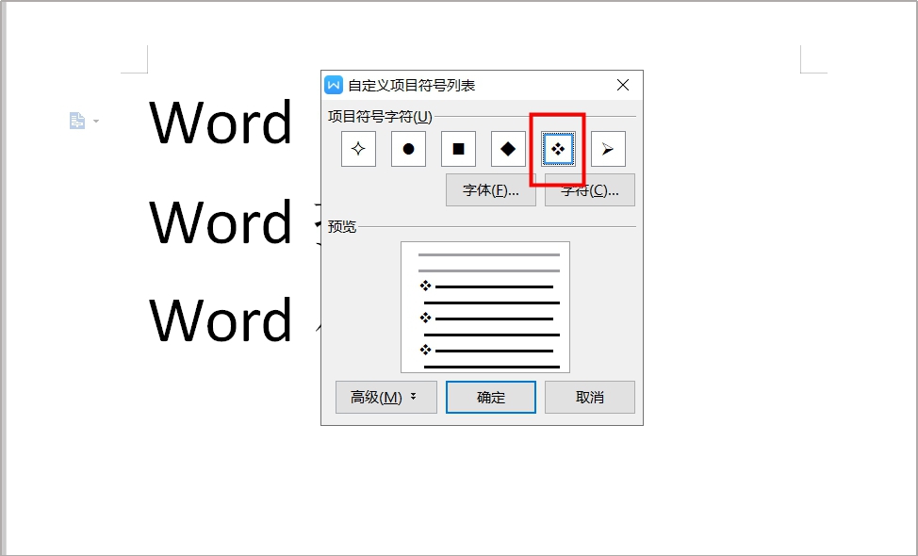Click the third line starting with Word

coord(221,320)
